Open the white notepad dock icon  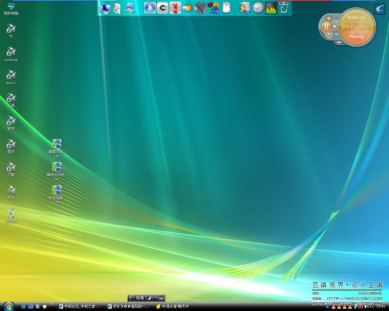click(226, 8)
